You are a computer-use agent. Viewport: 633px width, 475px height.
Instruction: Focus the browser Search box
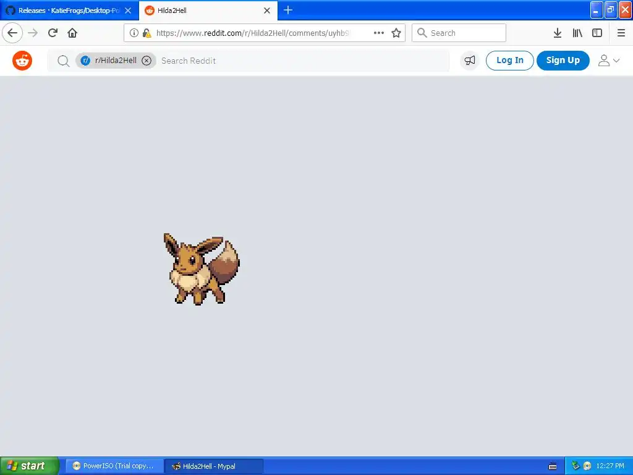pos(459,33)
